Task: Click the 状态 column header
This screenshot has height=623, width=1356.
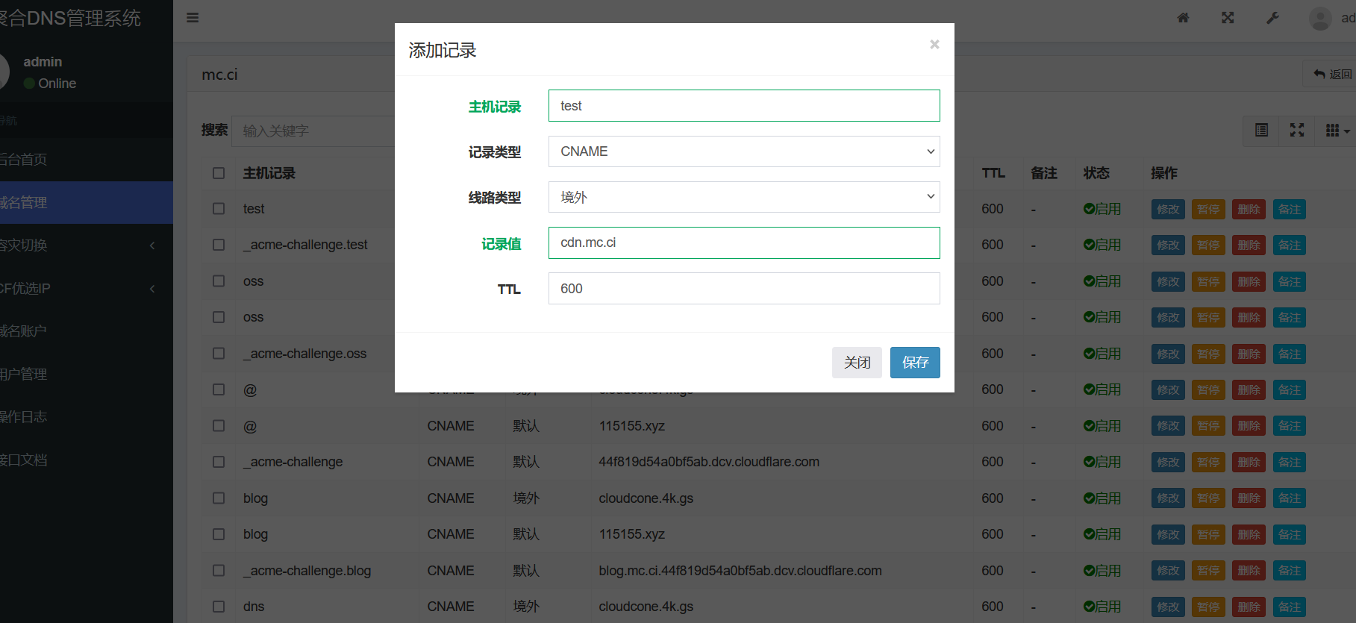Action: [1096, 173]
